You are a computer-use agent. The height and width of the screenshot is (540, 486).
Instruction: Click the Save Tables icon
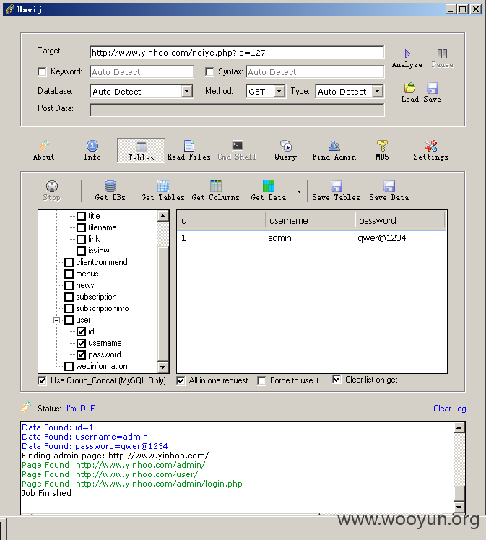tap(337, 186)
